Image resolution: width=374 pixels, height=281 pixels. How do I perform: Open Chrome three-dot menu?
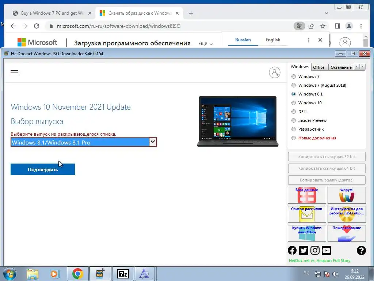coord(361,26)
